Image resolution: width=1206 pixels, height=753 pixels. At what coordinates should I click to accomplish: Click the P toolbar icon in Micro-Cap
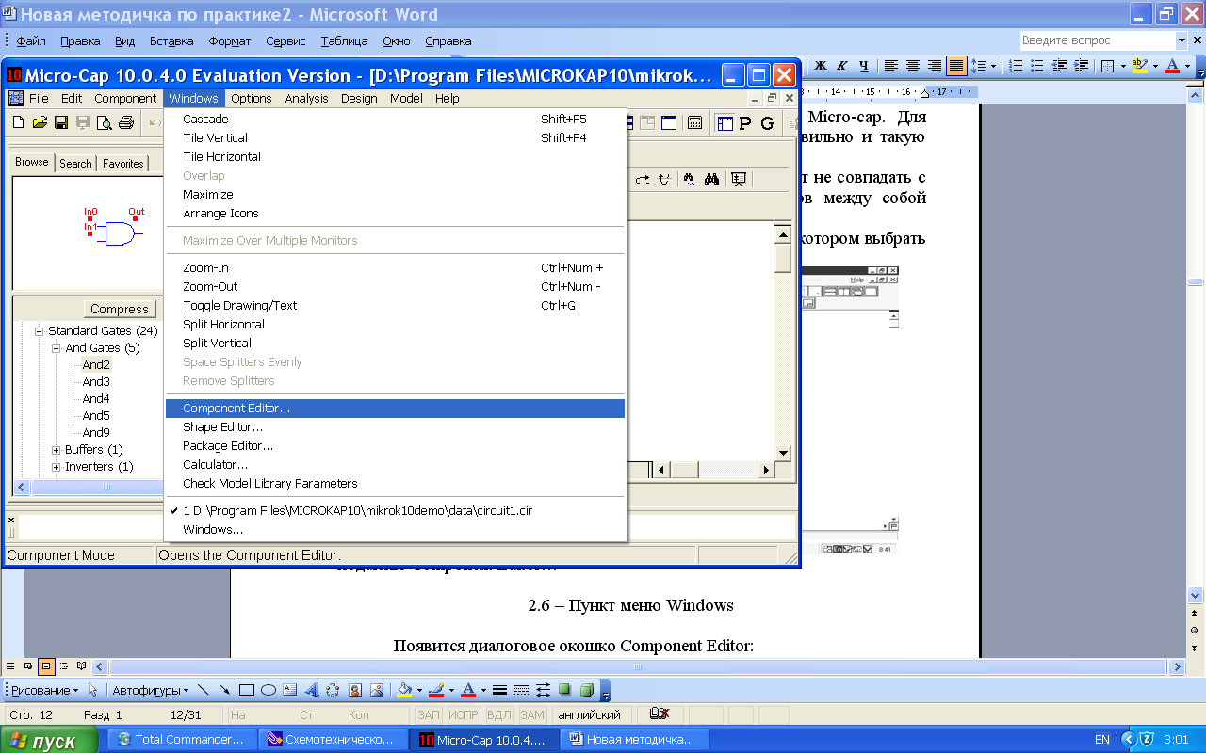pyautogui.click(x=745, y=123)
